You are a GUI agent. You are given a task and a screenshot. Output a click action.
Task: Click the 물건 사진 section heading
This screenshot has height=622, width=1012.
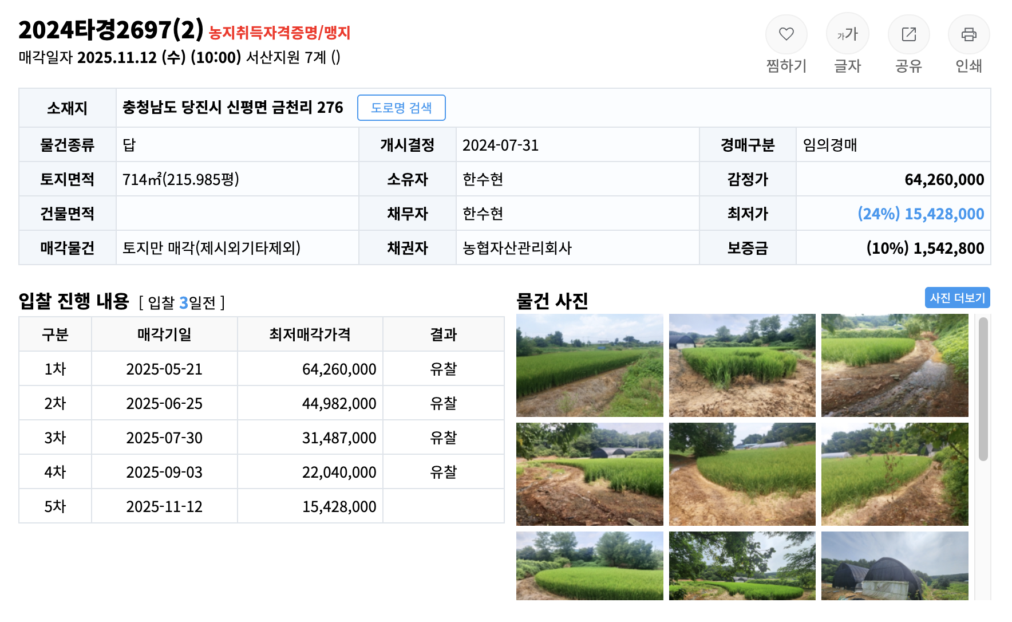552,301
